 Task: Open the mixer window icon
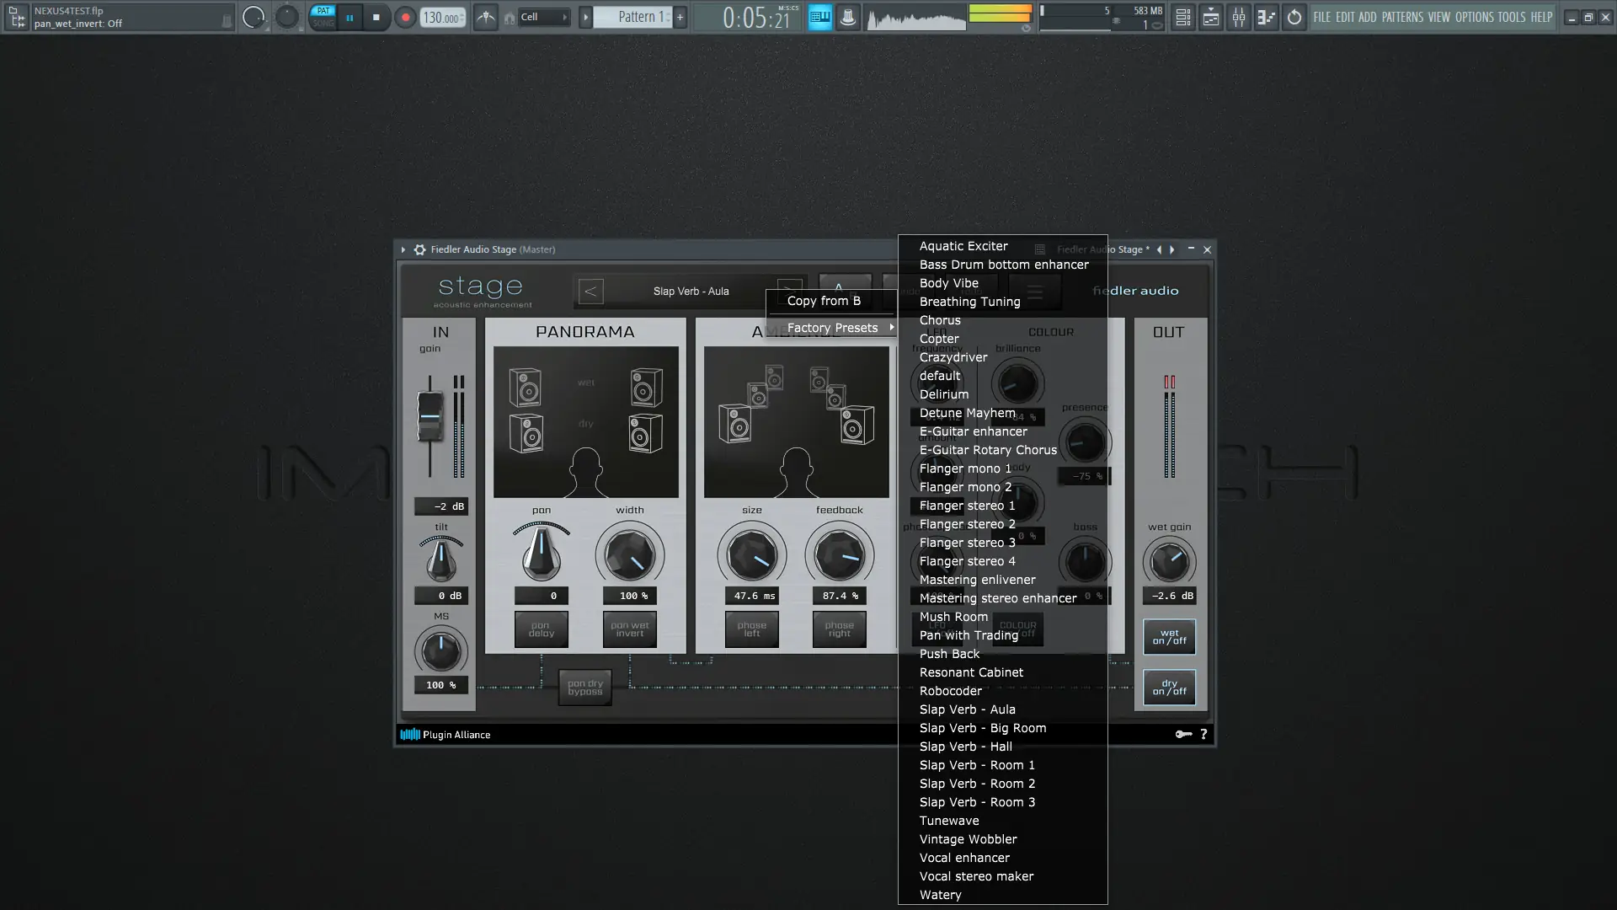(x=1238, y=17)
